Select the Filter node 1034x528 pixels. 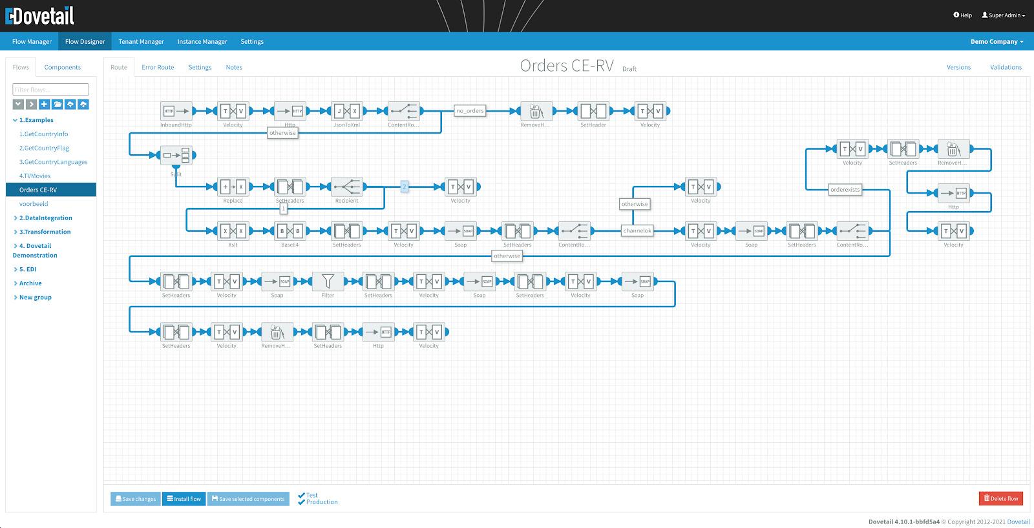[328, 281]
